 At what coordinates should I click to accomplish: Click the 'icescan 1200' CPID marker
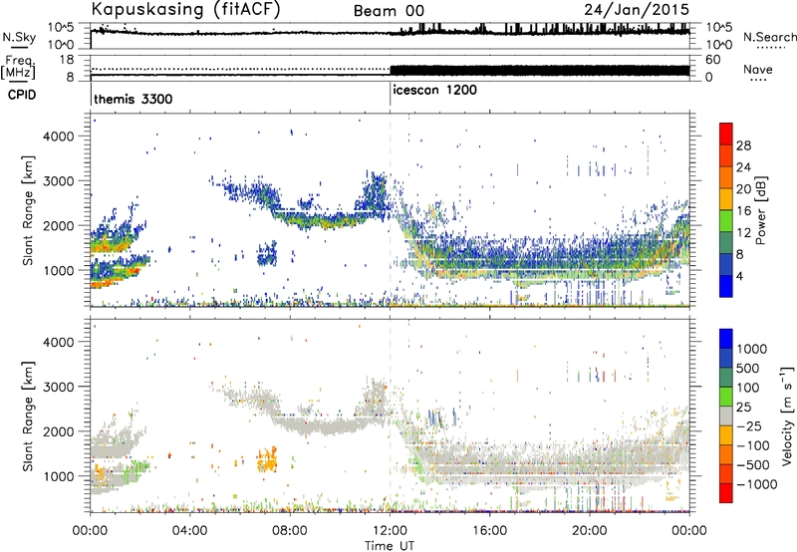pyautogui.click(x=434, y=90)
